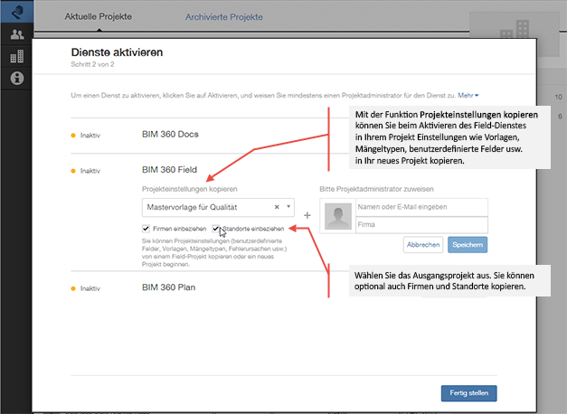Image resolution: width=567 pixels, height=414 pixels.
Task: Select the BIM 360 Field service title
Action: tap(170, 170)
